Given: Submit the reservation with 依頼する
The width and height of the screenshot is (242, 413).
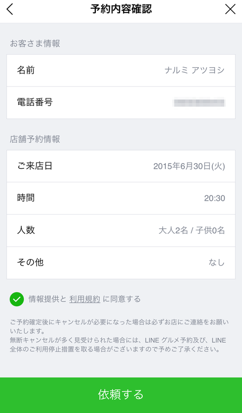Looking at the screenshot, I should [121, 395].
